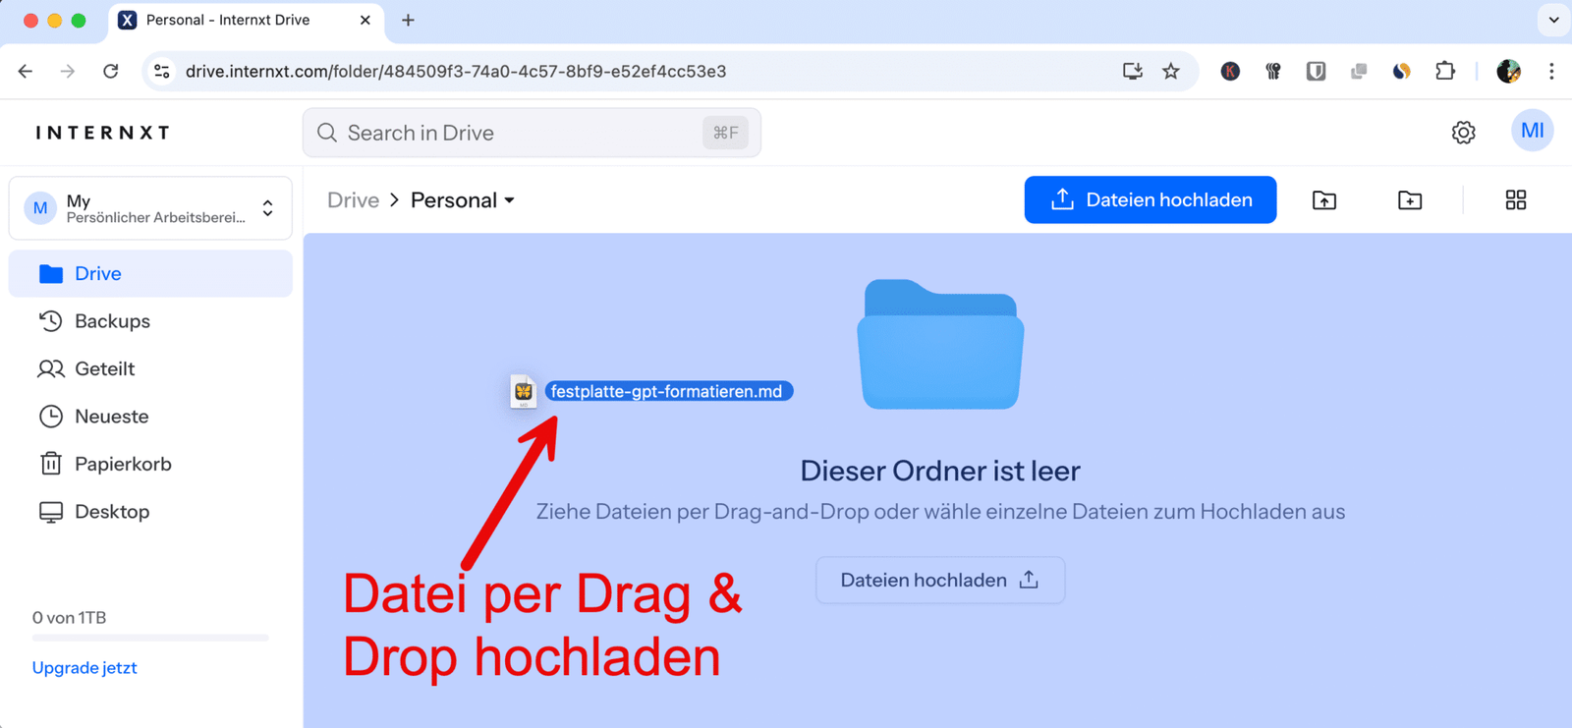Open the Personal folder dropdown
The height and width of the screenshot is (728, 1572).
(x=463, y=200)
